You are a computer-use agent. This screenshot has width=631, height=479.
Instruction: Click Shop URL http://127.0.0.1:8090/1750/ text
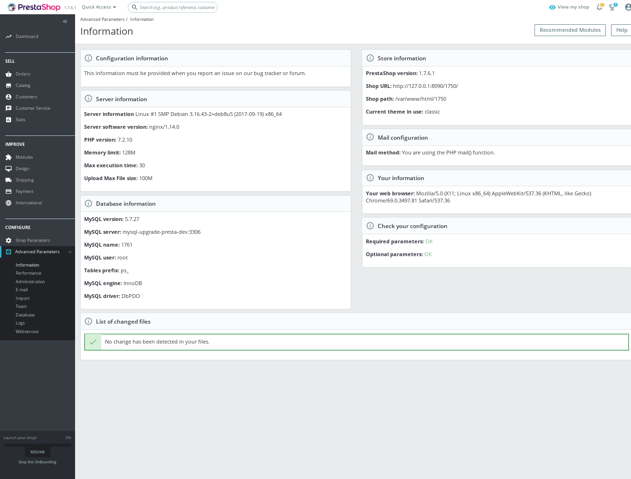(412, 86)
